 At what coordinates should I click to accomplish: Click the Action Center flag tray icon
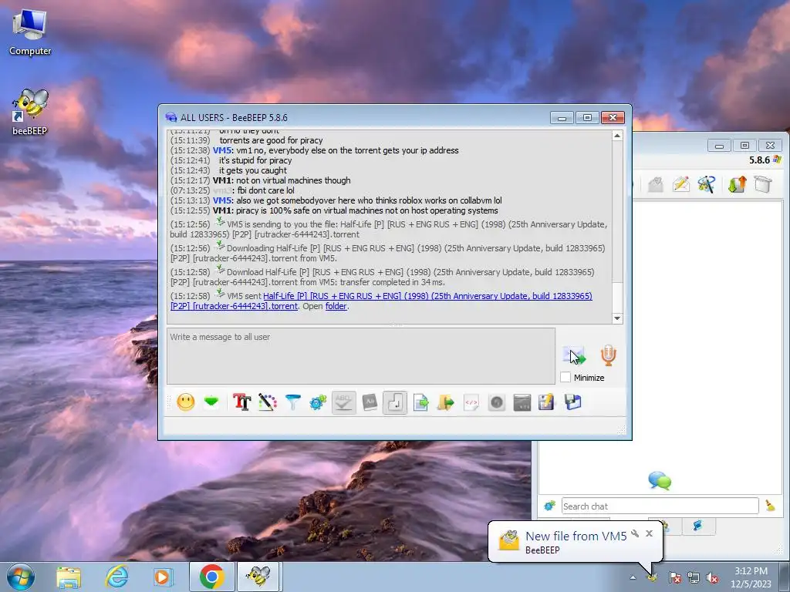674,577
